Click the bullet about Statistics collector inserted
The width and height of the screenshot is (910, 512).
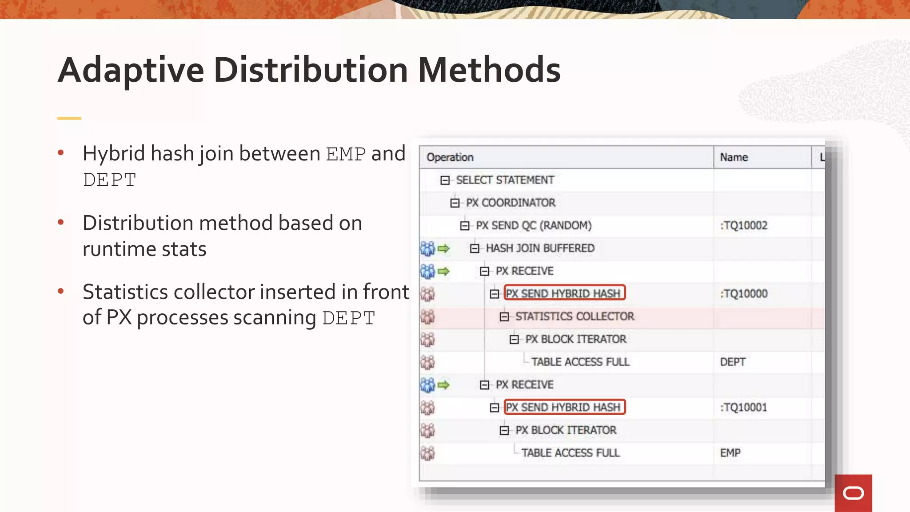pyautogui.click(x=246, y=305)
